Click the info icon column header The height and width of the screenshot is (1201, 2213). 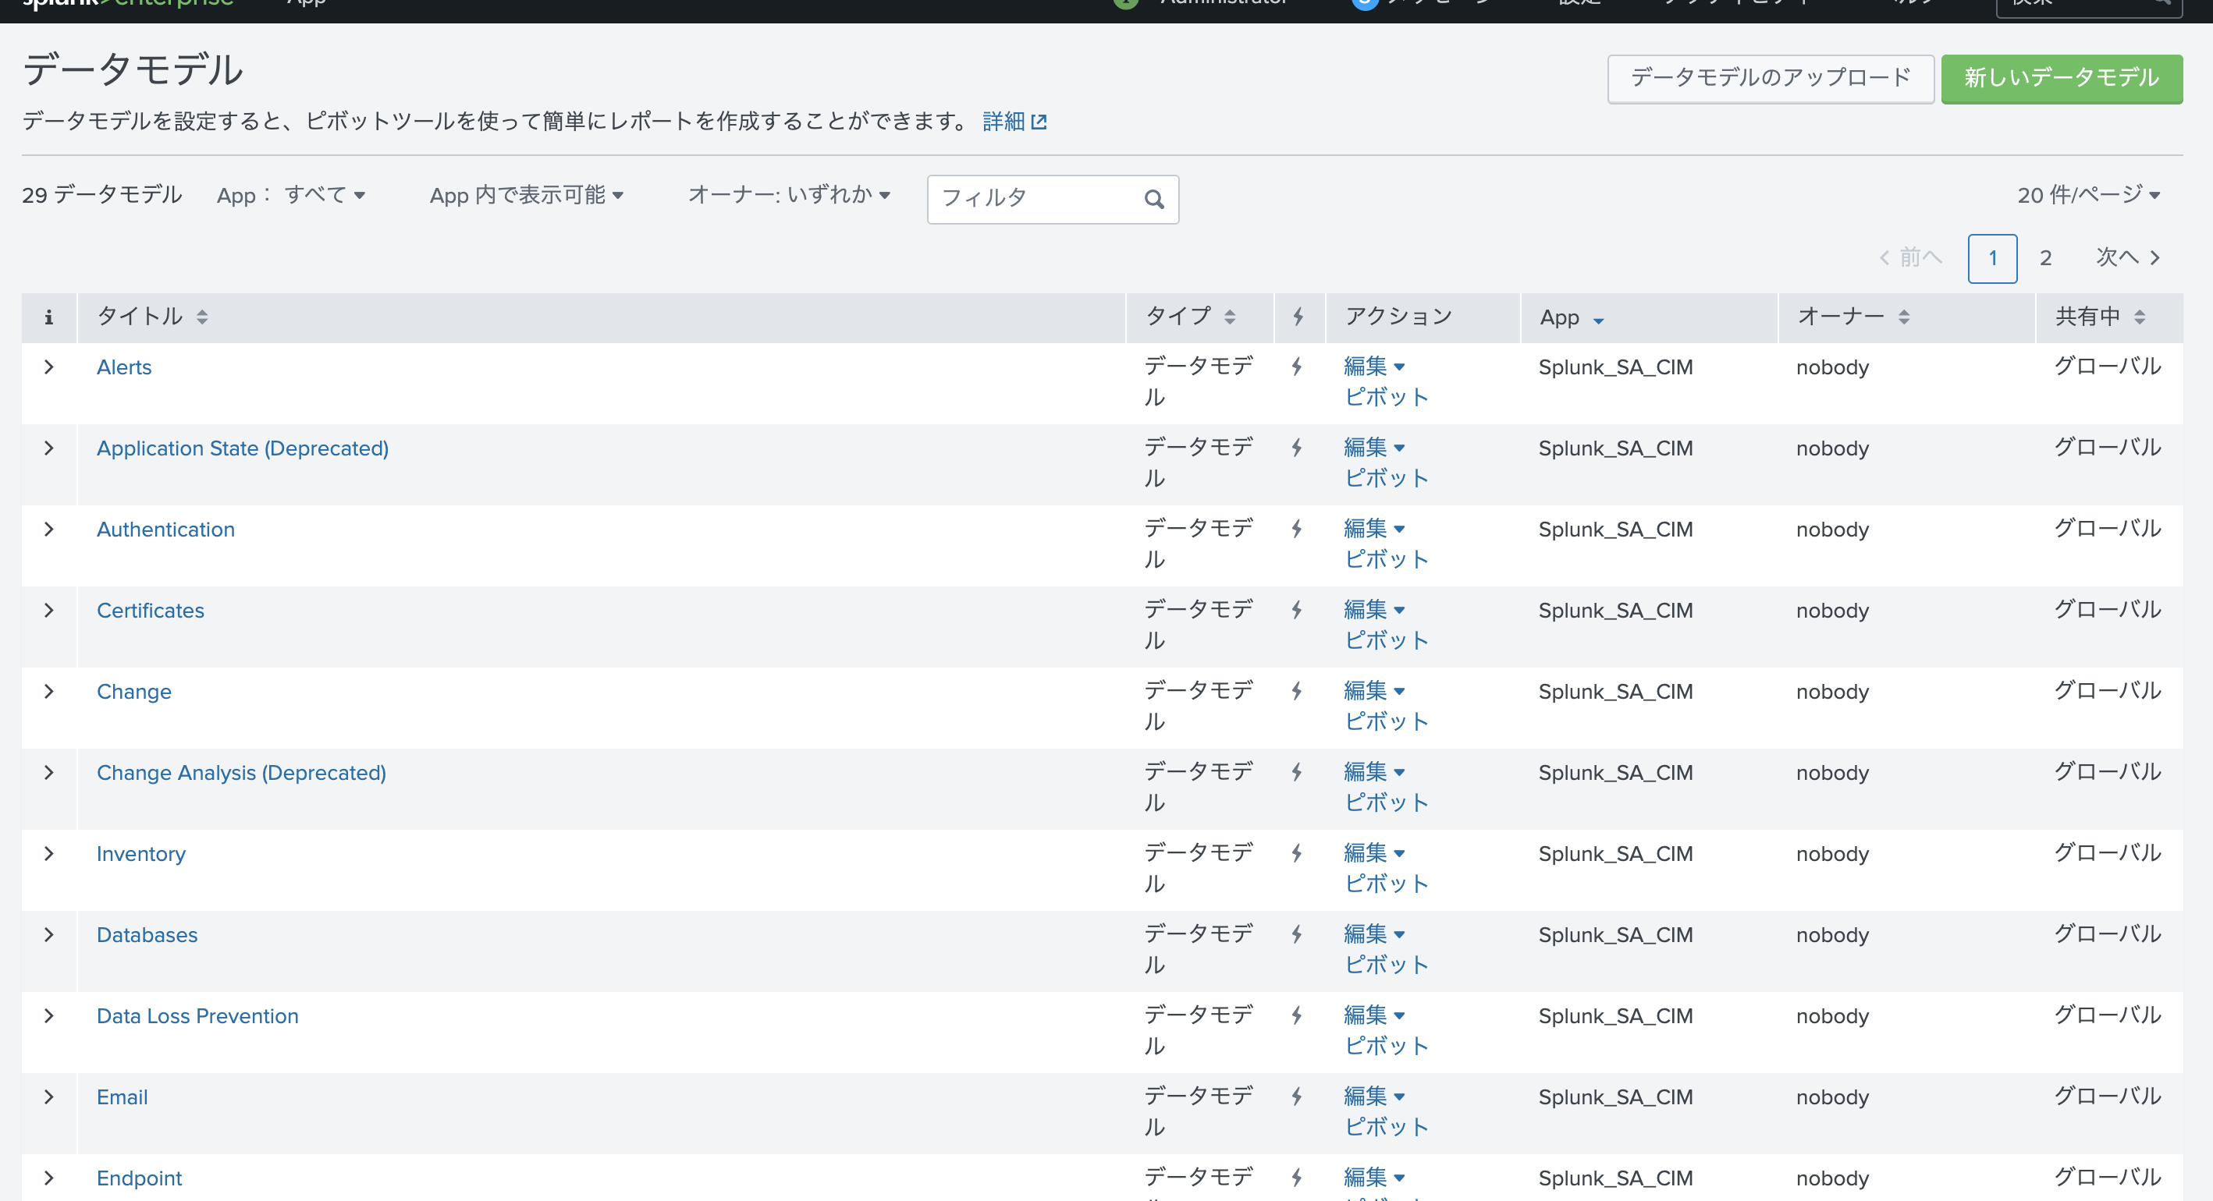49,317
